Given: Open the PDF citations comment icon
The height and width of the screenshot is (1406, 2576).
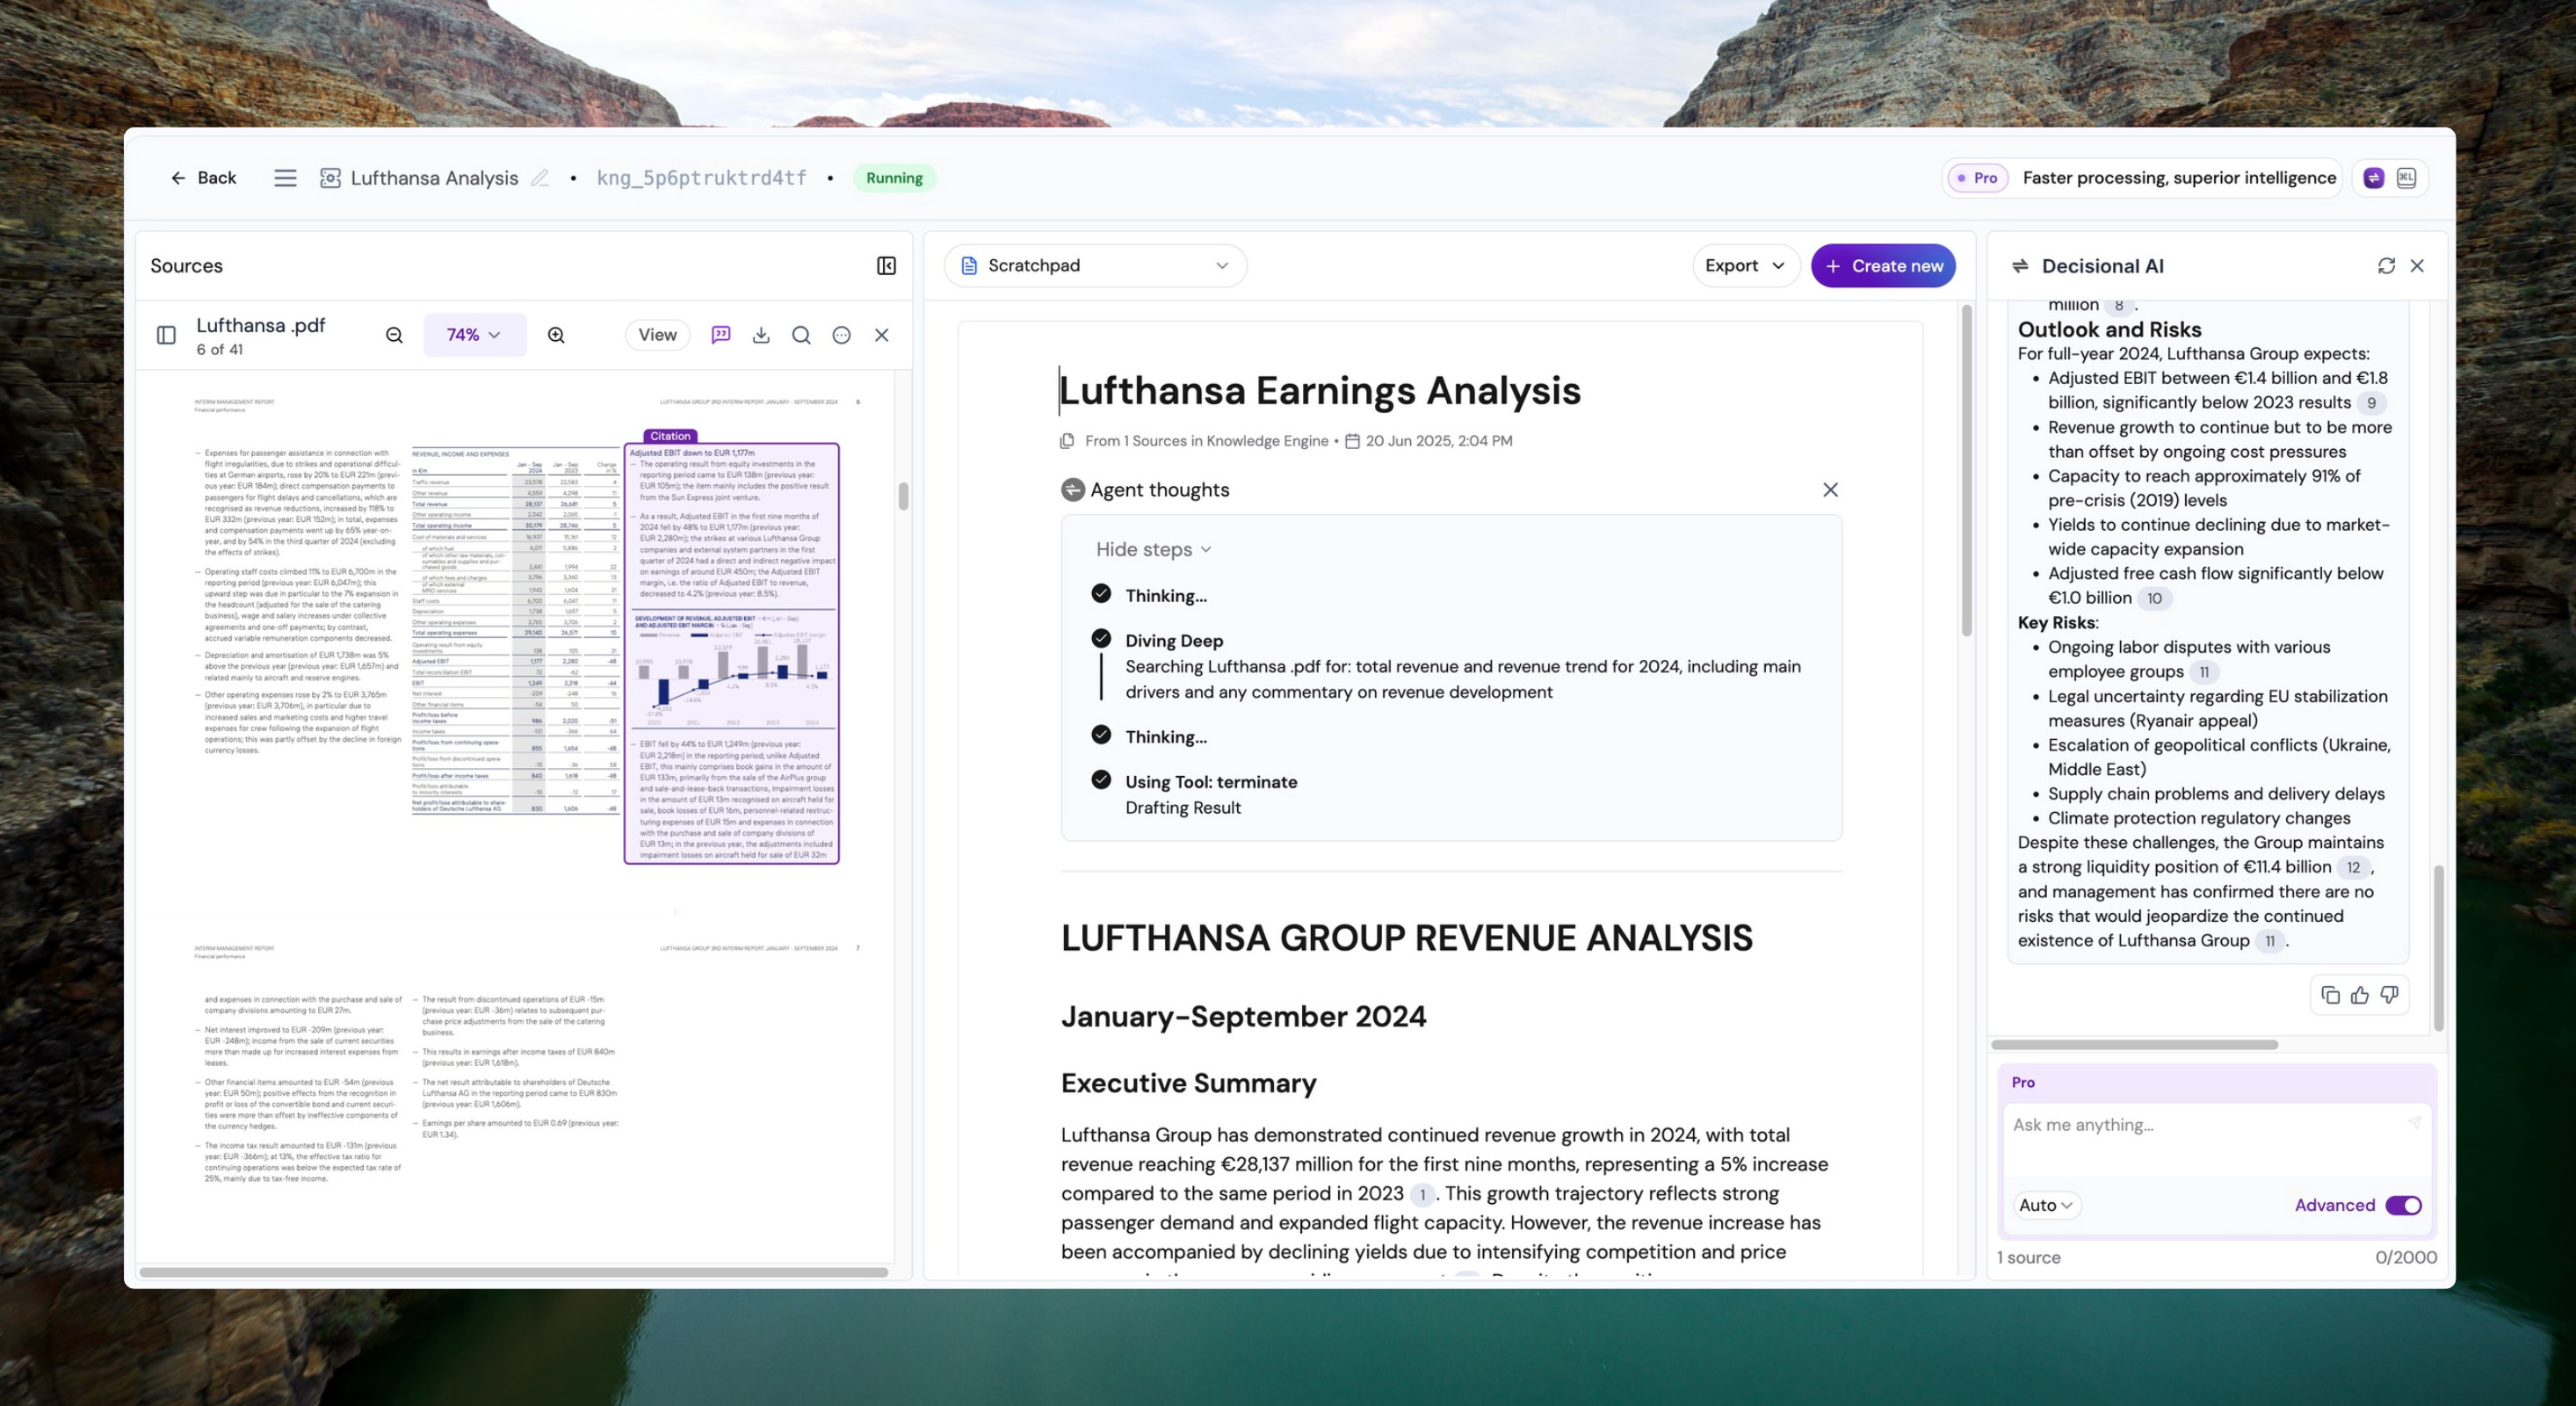Looking at the screenshot, I should pyautogui.click(x=721, y=335).
